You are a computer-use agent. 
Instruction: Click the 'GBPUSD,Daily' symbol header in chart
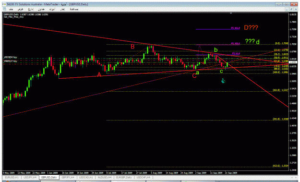click(x=12, y=14)
